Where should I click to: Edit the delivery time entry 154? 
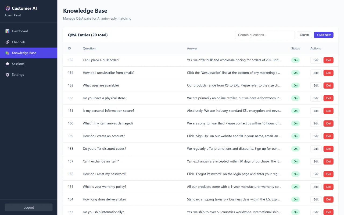[316, 199]
